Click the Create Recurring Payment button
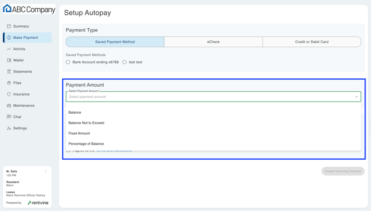This screenshot has width=371, height=211. 343,171
